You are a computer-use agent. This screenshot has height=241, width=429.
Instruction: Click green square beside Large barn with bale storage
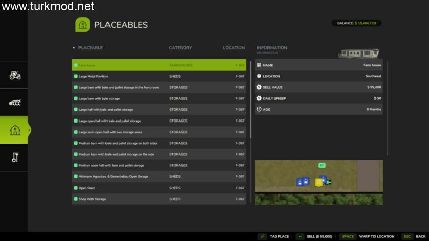tap(76, 98)
